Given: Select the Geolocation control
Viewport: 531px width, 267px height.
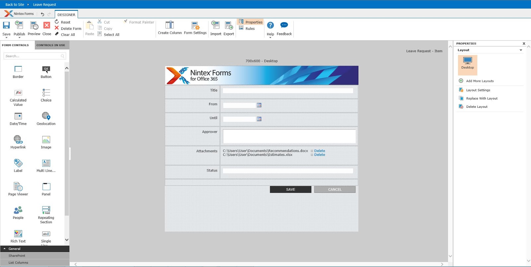Looking at the screenshot, I should (x=46, y=119).
